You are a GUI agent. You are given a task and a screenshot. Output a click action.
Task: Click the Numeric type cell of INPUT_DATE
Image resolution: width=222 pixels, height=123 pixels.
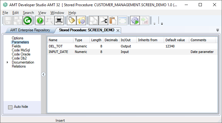[81, 52]
